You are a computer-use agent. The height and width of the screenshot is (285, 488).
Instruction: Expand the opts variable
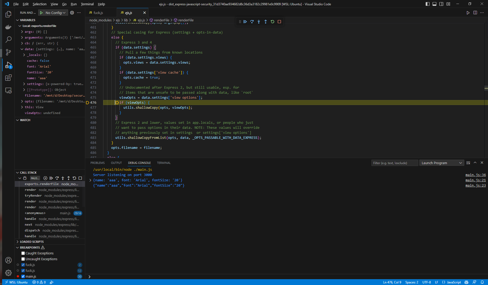(x=22, y=101)
